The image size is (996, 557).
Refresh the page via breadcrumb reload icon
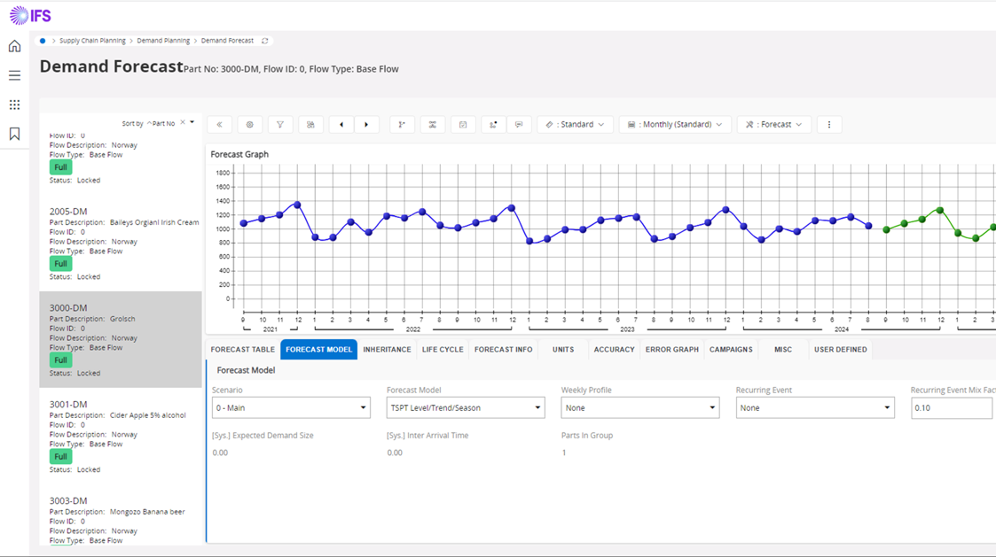pos(265,41)
